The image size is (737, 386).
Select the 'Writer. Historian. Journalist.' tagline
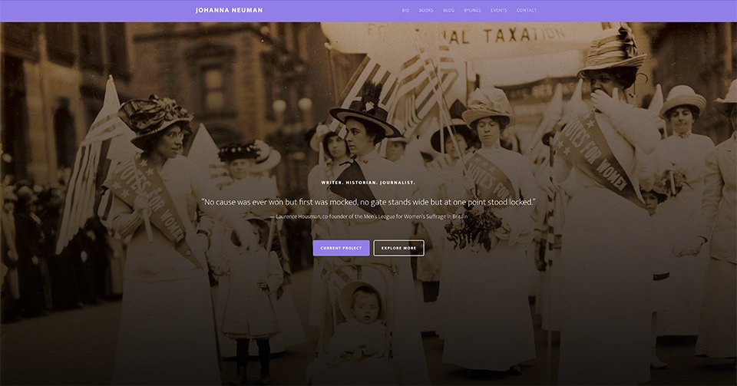(x=368, y=183)
